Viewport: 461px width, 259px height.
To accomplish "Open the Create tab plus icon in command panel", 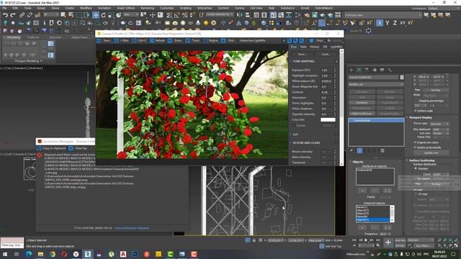I will (x=352, y=70).
